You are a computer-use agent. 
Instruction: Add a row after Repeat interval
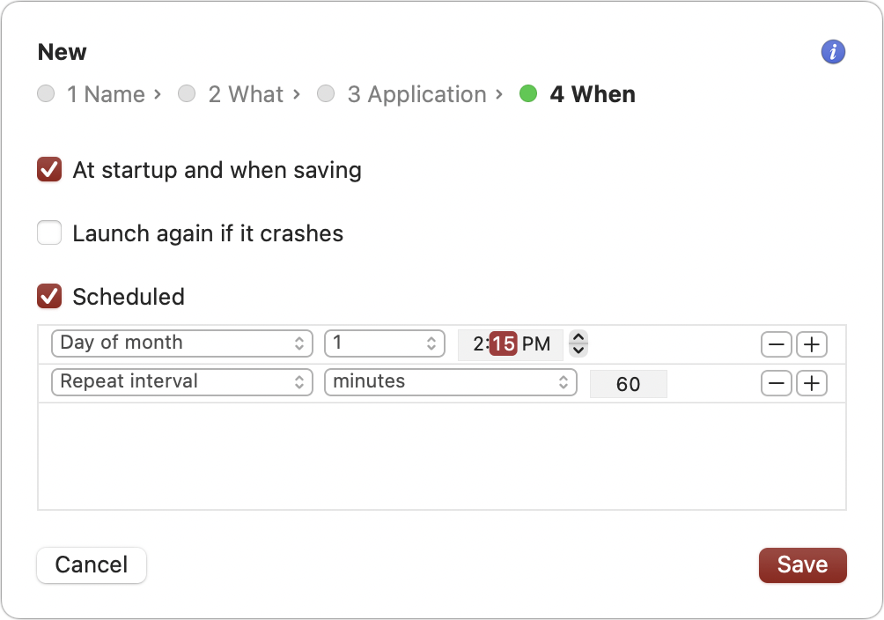812,383
